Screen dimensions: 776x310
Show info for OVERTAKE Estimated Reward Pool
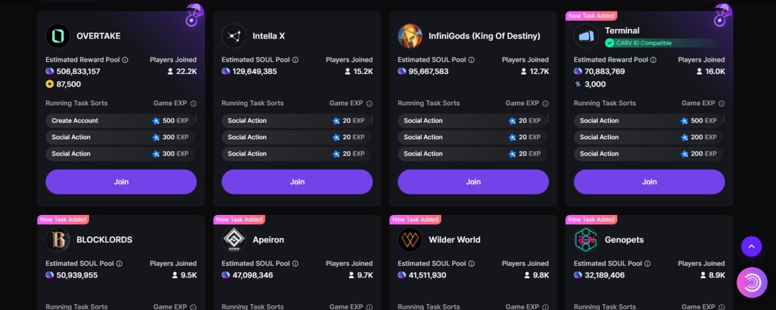125,60
